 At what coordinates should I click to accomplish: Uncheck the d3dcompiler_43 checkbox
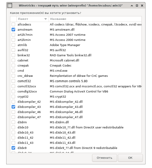pyautogui.click(x=13, y=107)
